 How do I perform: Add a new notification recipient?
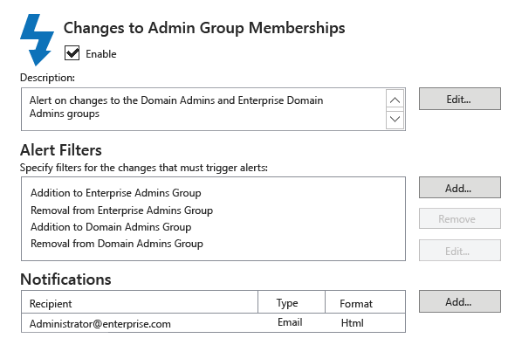(460, 301)
